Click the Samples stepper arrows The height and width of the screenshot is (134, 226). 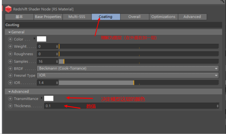coord(57,61)
